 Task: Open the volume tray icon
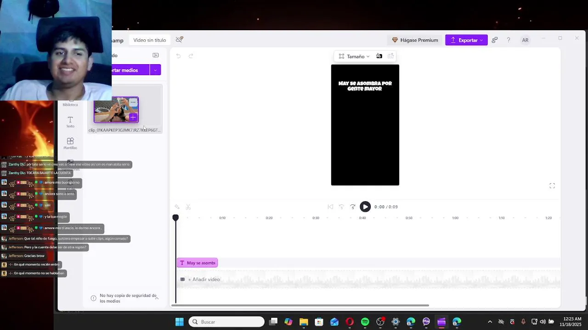[x=543, y=322]
